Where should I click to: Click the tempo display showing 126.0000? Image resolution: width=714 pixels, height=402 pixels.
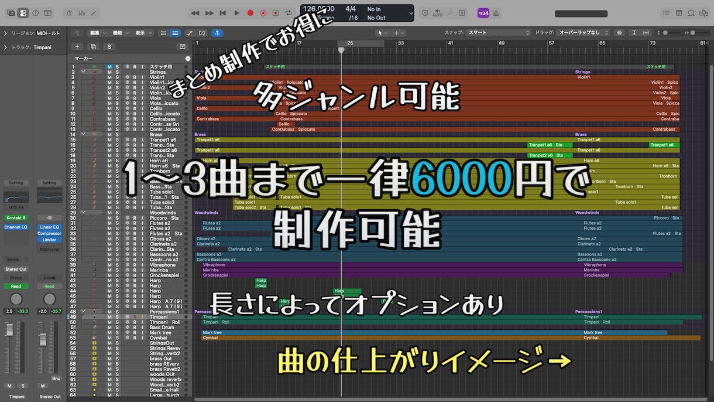[x=319, y=9]
